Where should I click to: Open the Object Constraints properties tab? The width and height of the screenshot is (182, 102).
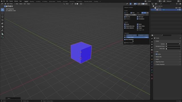pyautogui.click(x=152, y=70)
